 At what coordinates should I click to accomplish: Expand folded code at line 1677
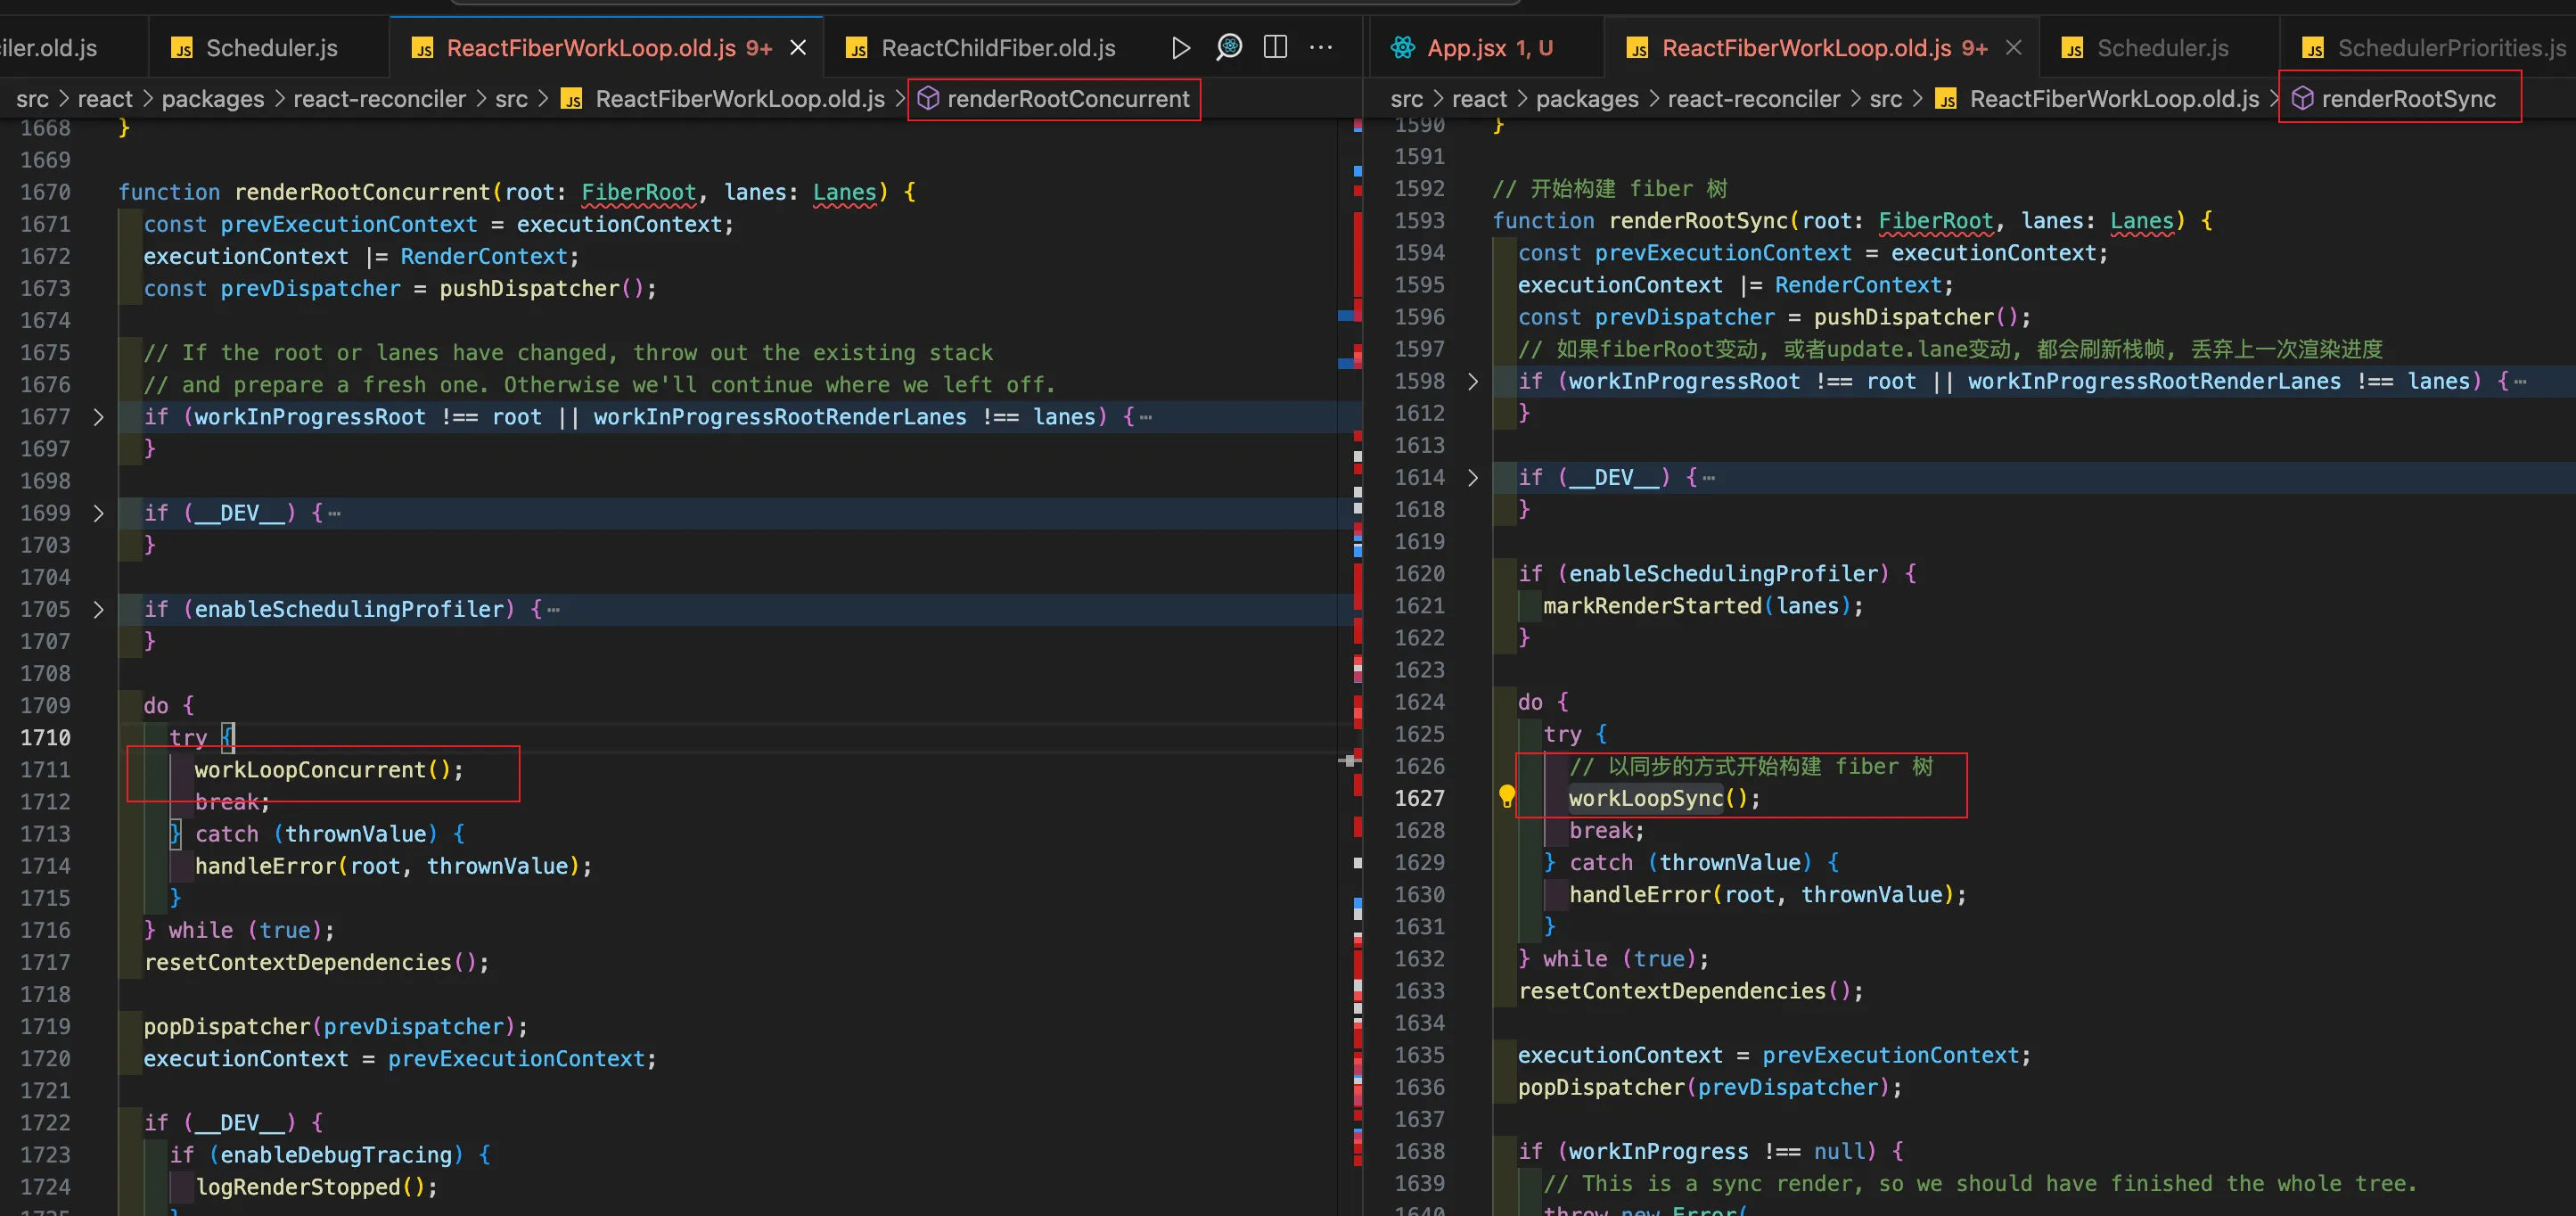pyautogui.click(x=98, y=417)
